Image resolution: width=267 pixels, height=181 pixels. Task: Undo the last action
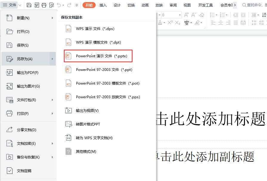tap(59, 5)
